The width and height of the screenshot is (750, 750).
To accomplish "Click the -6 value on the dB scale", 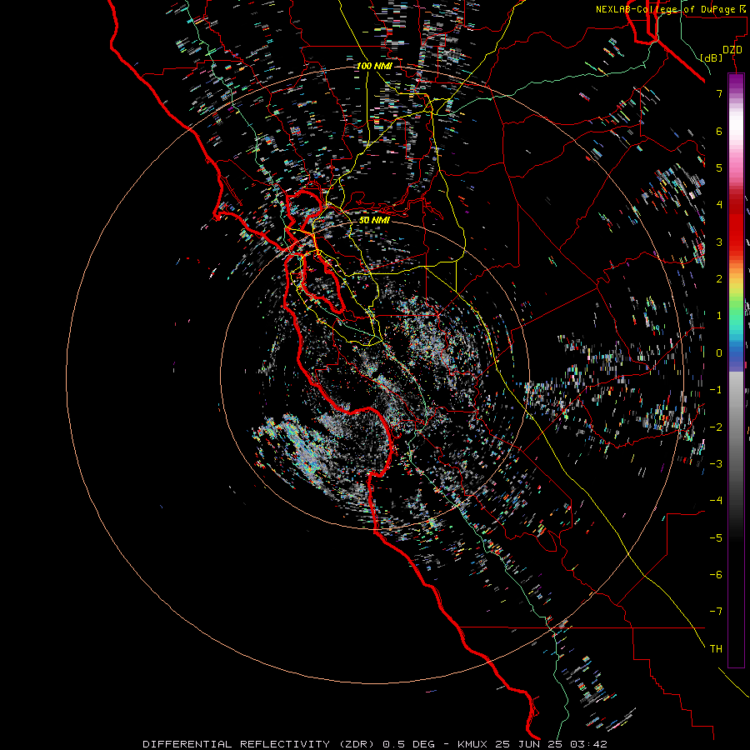I will point(716,575).
